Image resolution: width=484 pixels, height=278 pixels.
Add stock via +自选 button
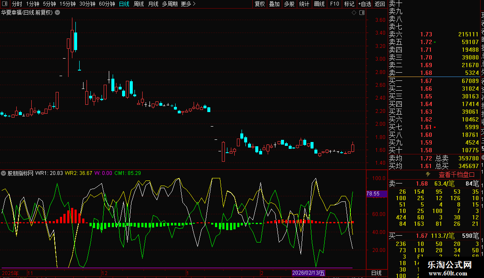364,4
